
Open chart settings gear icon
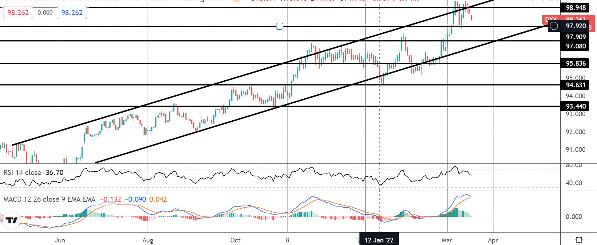(x=579, y=240)
